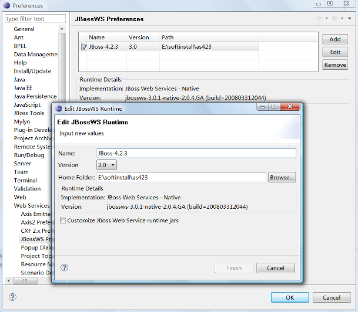Open the forward history dropdown arrow
This screenshot has height=312, width=358.
(342, 18)
